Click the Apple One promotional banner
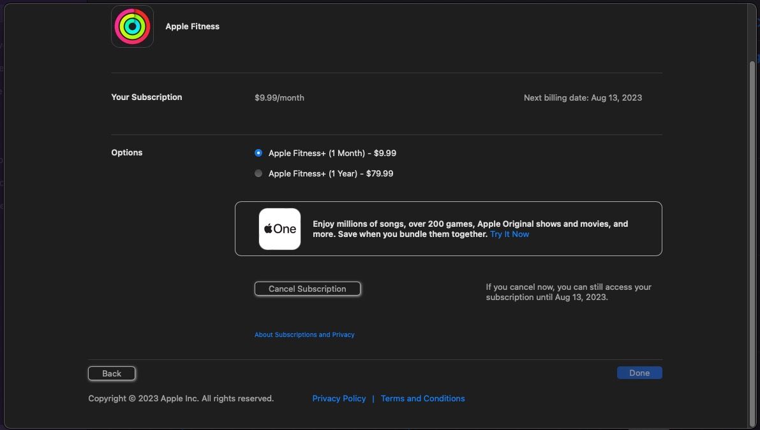The height and width of the screenshot is (430, 760). [449, 228]
